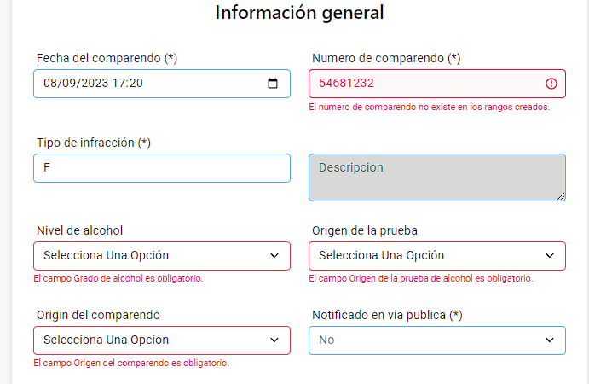This screenshot has height=384, width=589.
Task: Select the day segment 08 in the date field
Action: pos(49,83)
